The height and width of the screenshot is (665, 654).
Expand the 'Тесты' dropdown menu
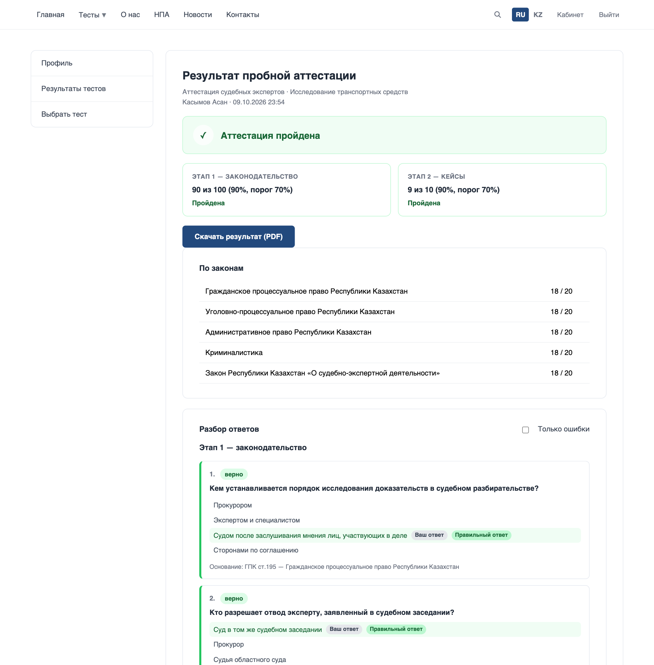tap(92, 15)
